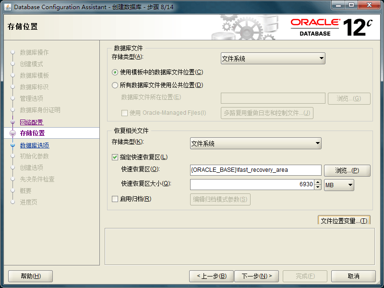Click 取消 to cancel the wizard
The width and height of the screenshot is (384, 288).
[x=353, y=276]
